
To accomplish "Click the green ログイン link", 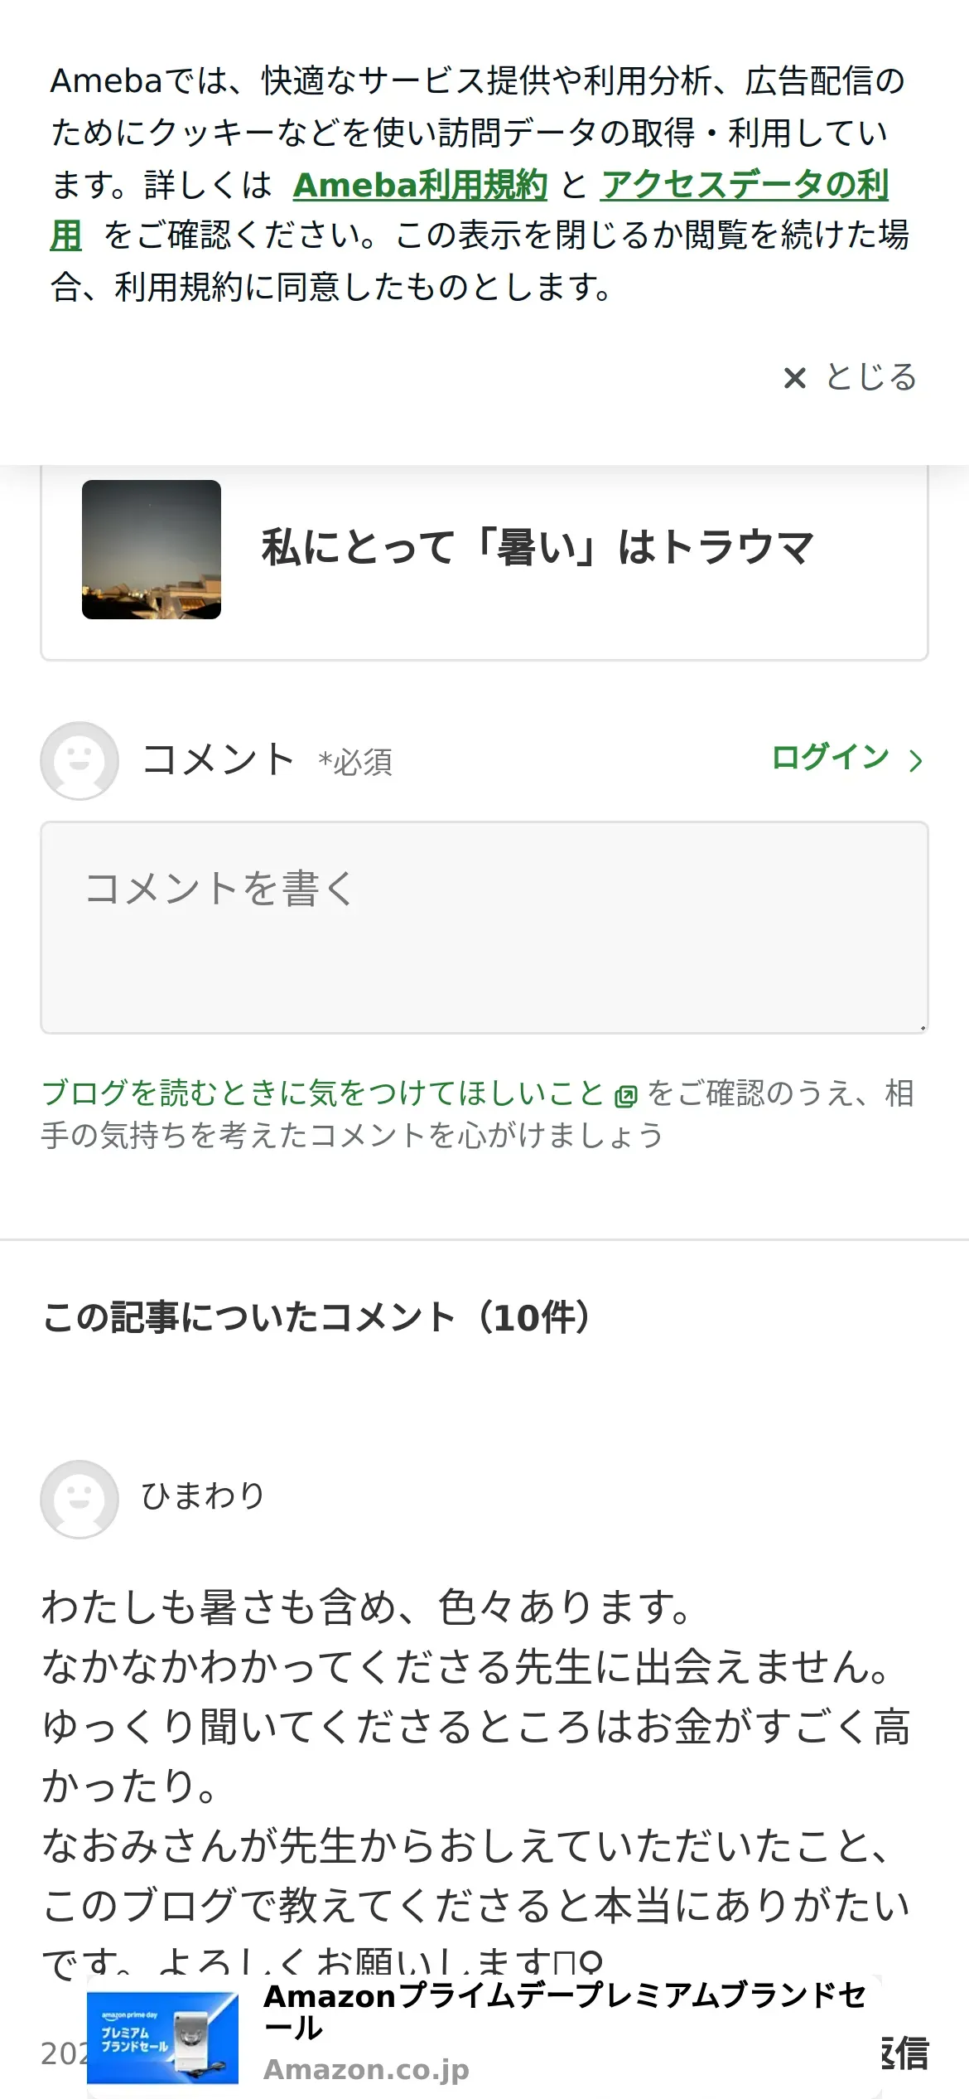I will (x=830, y=757).
